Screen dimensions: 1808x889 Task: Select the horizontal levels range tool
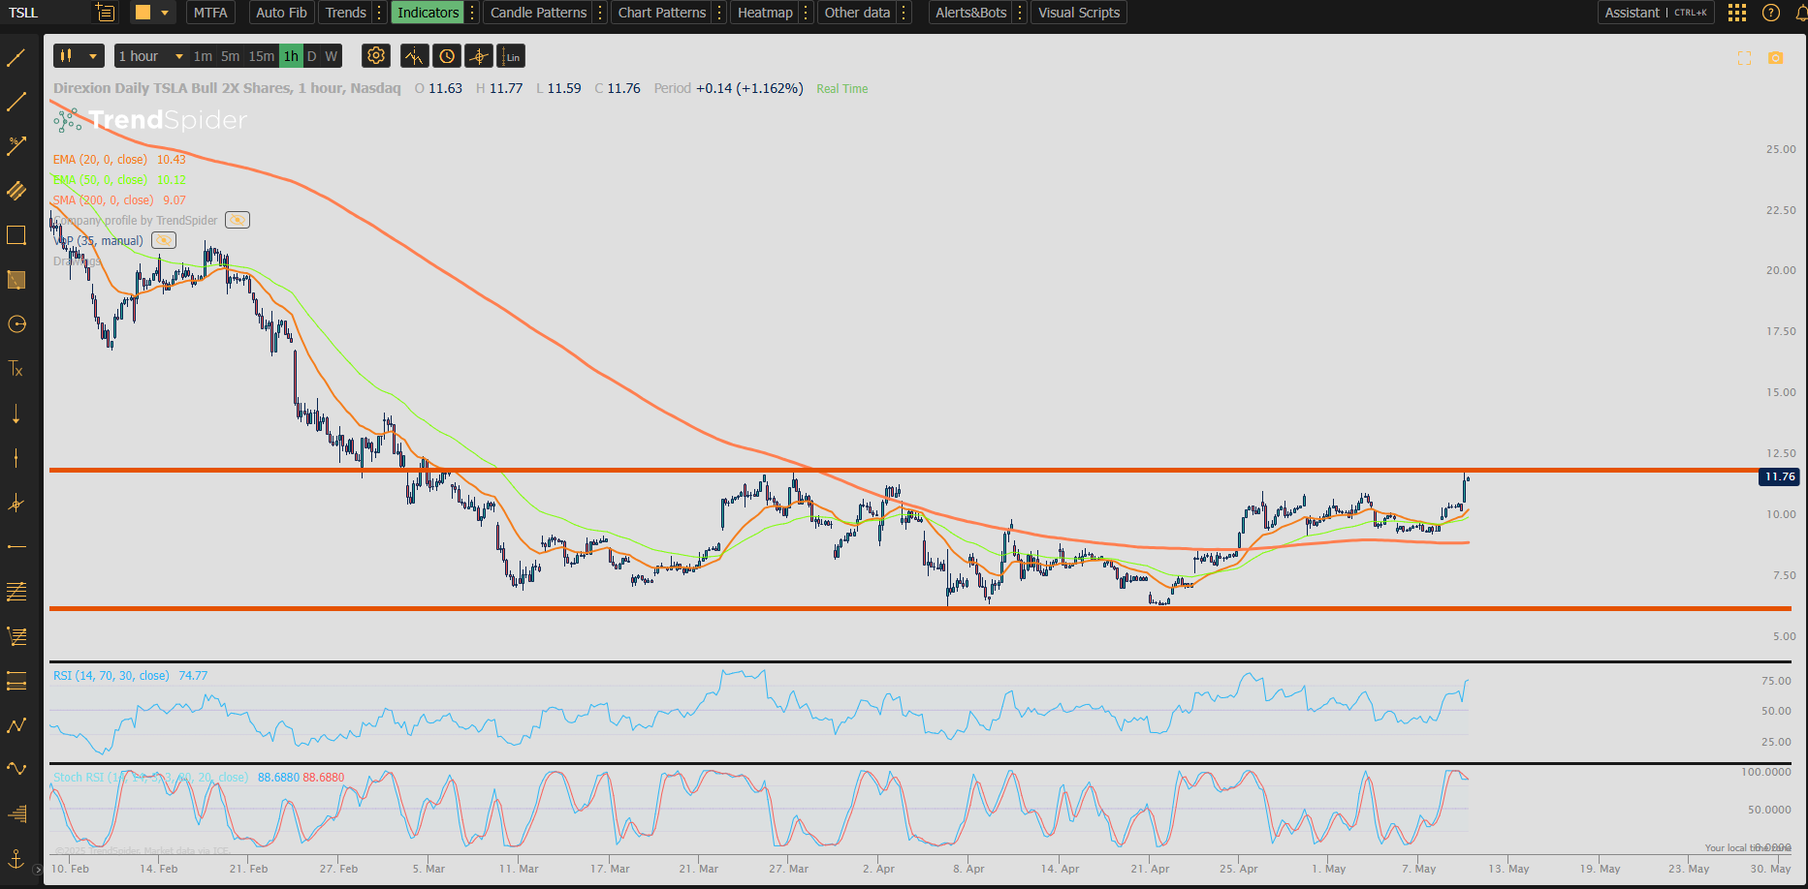pyautogui.click(x=16, y=681)
